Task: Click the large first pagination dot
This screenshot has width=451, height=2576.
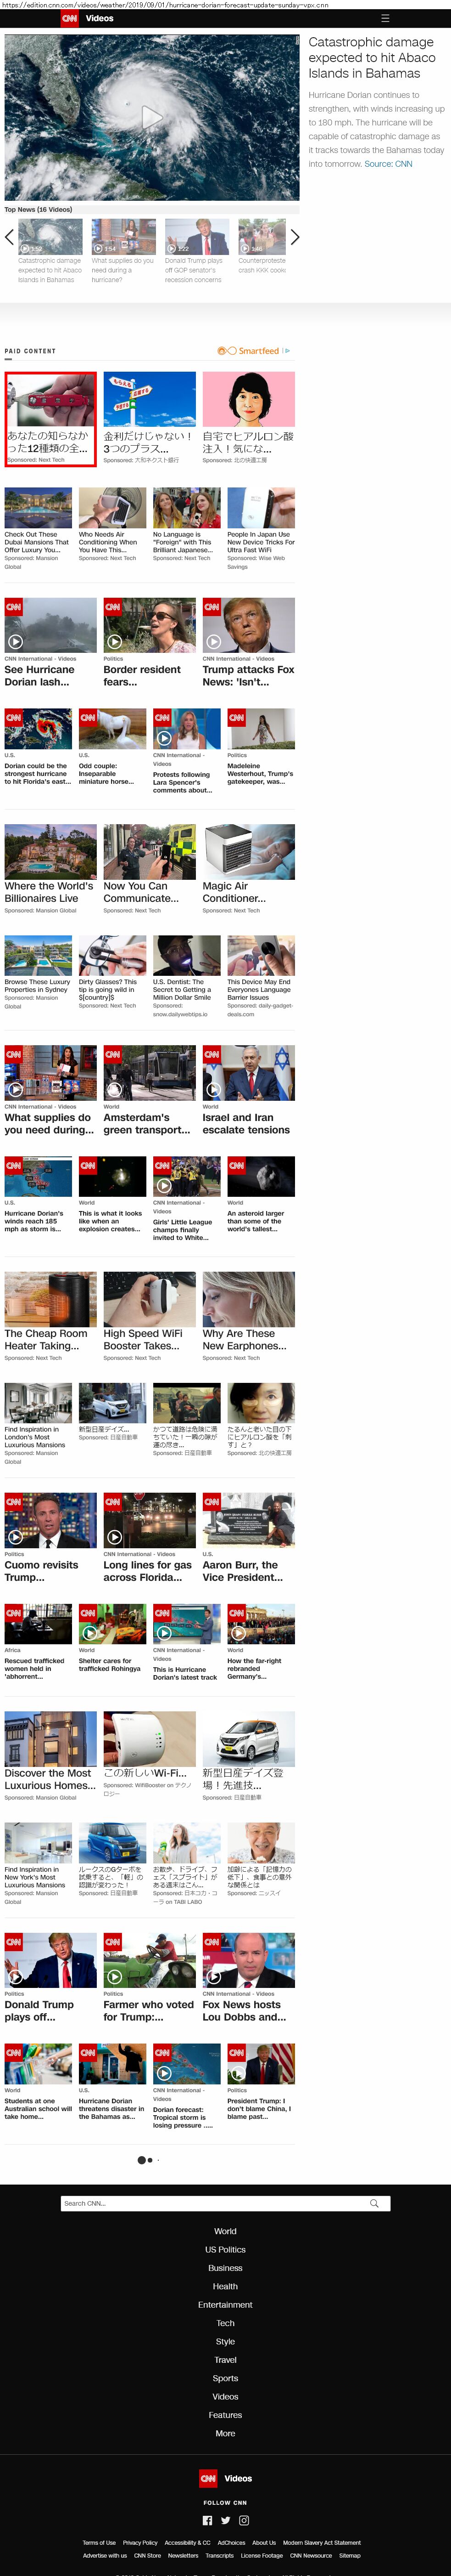Action: tap(142, 2160)
